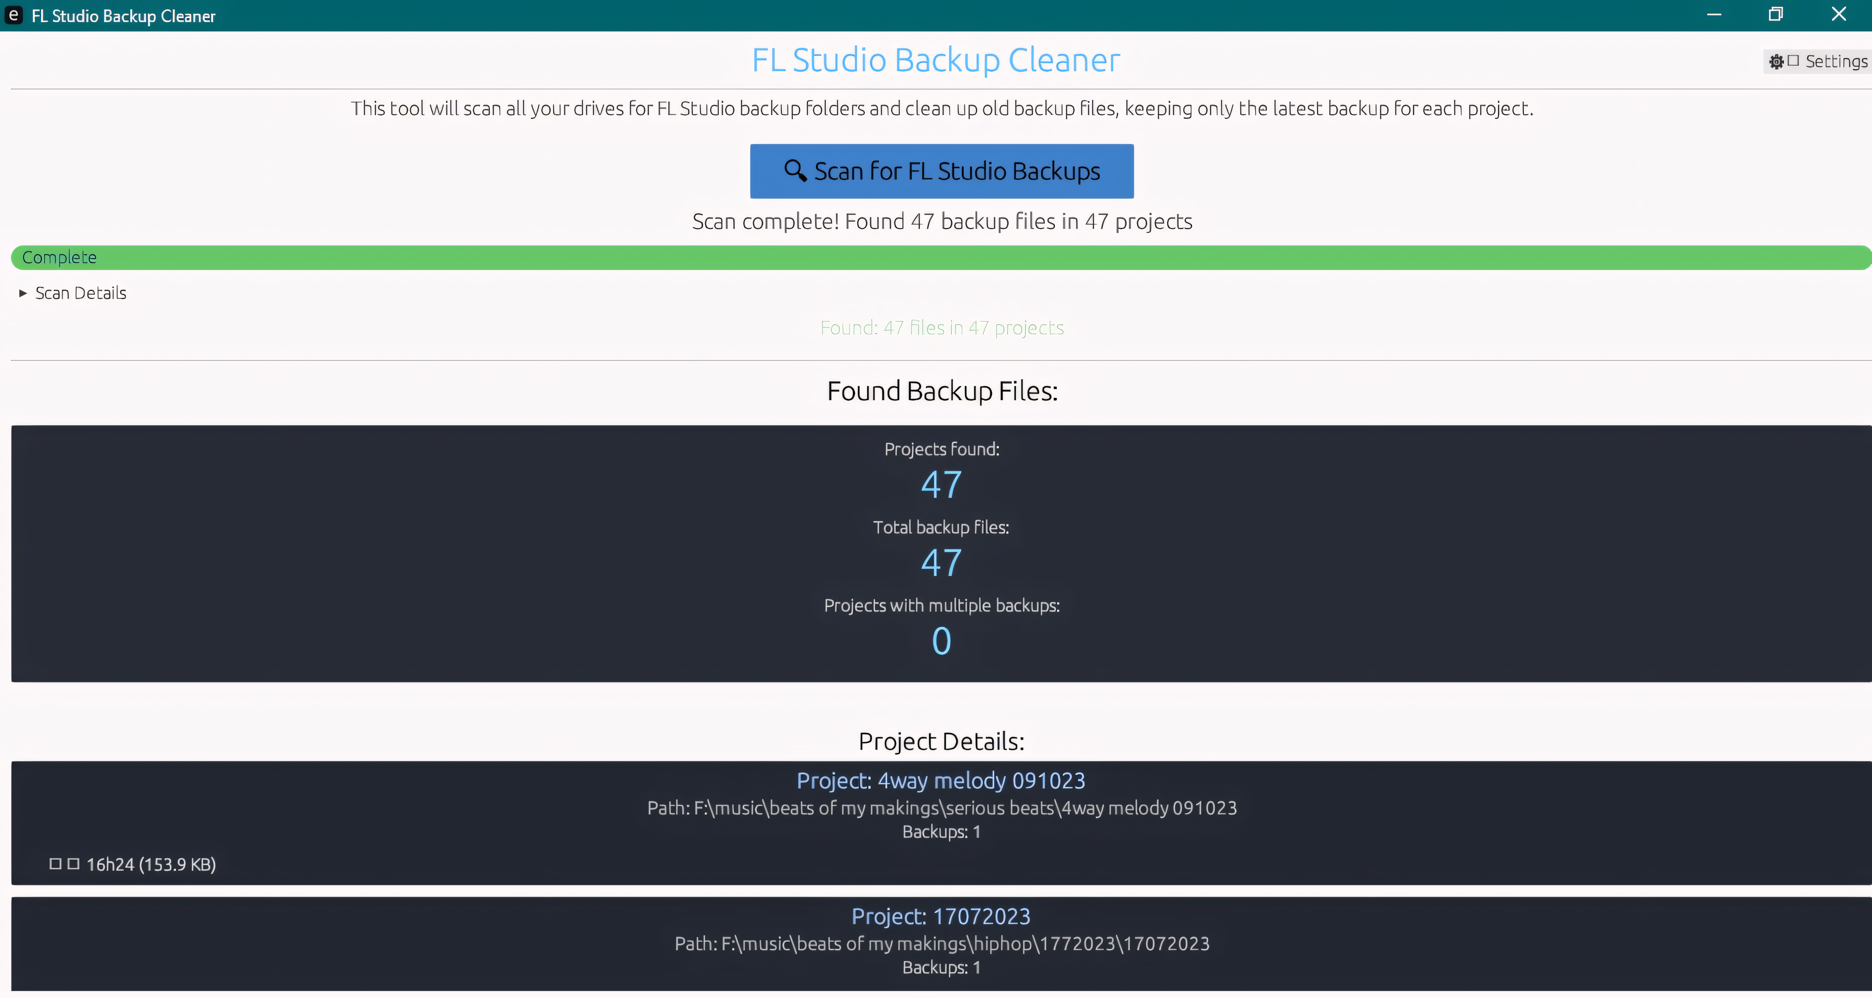Click the Found Backup Files heading
The height and width of the screenshot is (998, 1872).
click(942, 391)
